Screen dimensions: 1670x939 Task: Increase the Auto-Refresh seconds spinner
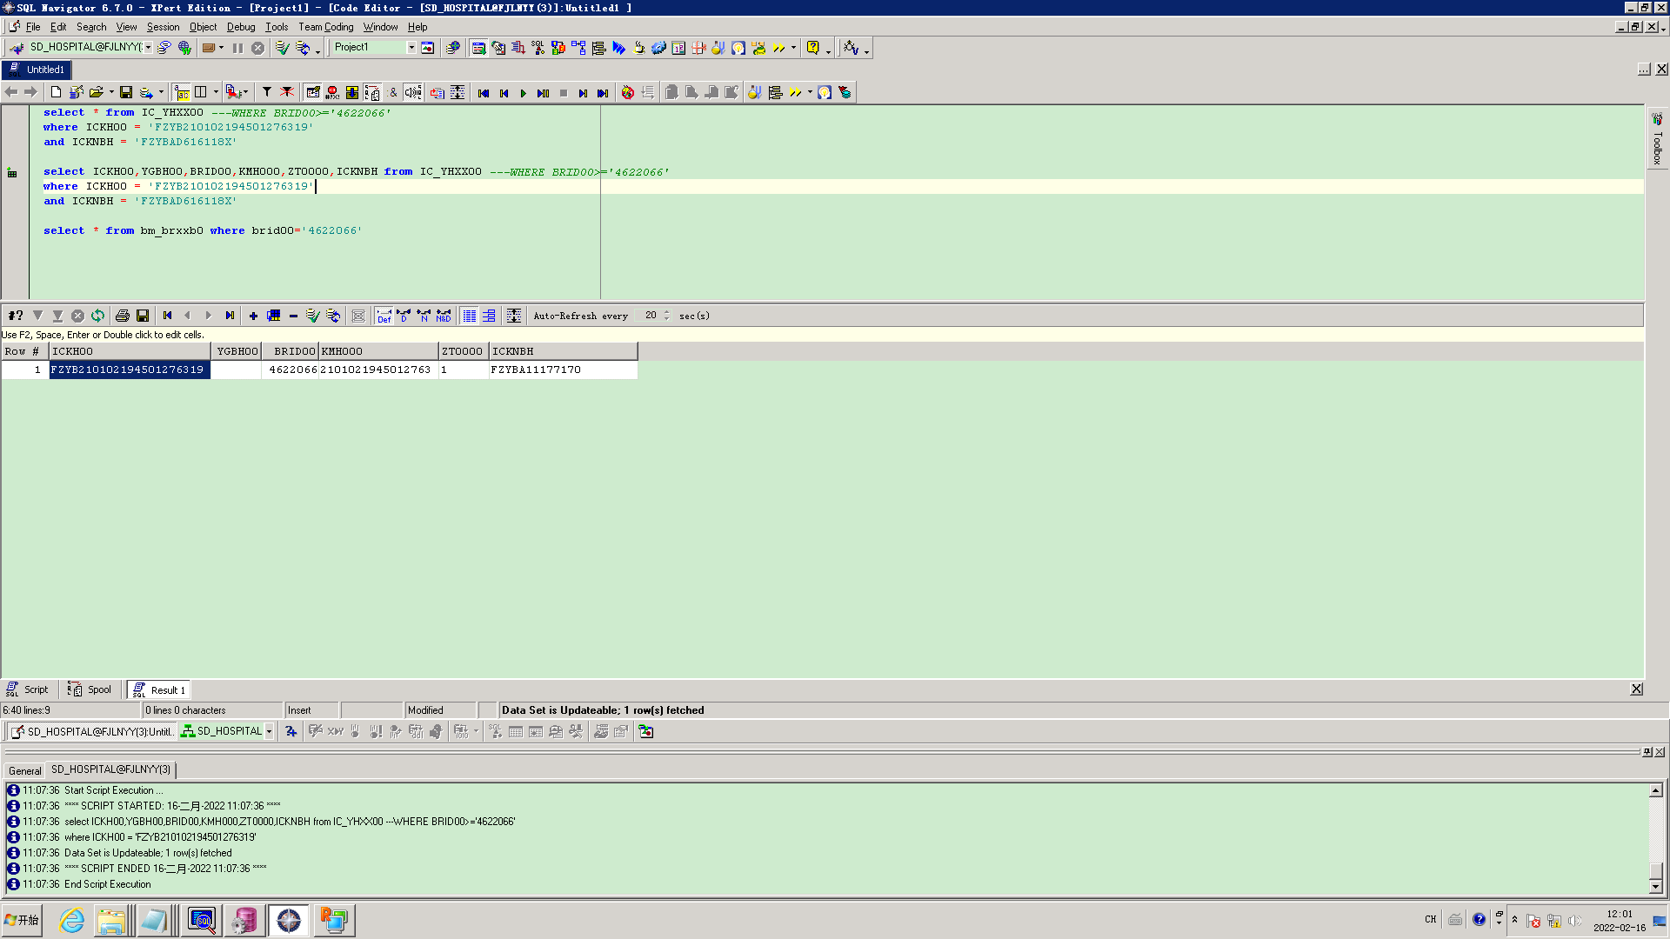tap(667, 312)
